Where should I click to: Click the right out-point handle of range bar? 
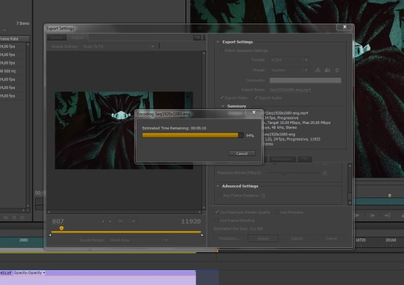tap(202, 234)
